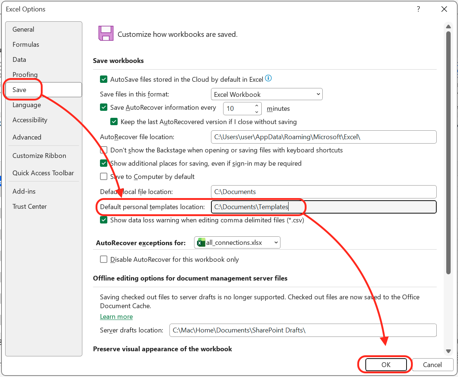Open the Trust Center category
Viewport: 458px width, 377px height.
click(x=29, y=206)
